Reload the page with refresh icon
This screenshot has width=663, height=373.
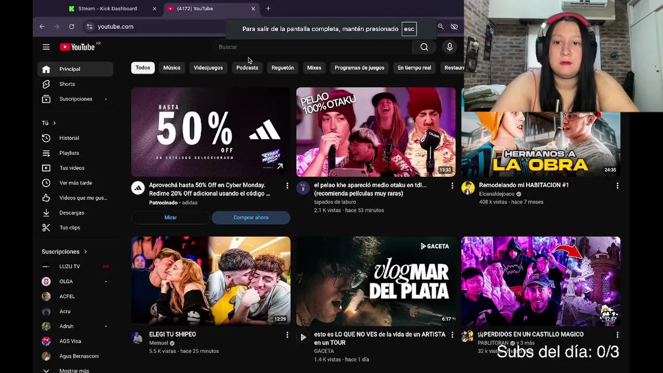(x=71, y=26)
